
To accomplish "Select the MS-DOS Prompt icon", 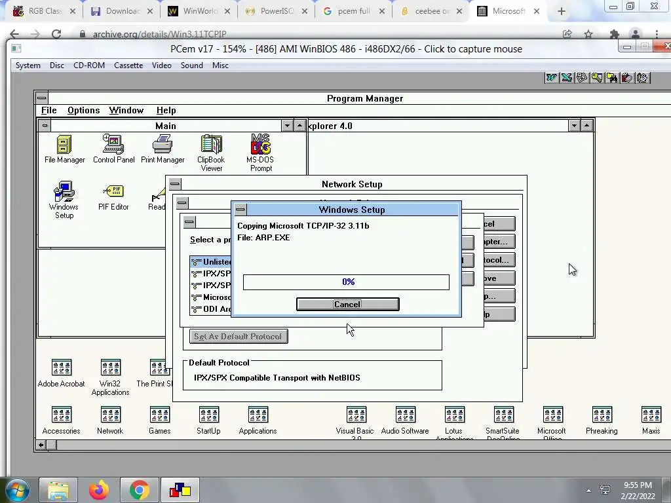I will pos(260,153).
